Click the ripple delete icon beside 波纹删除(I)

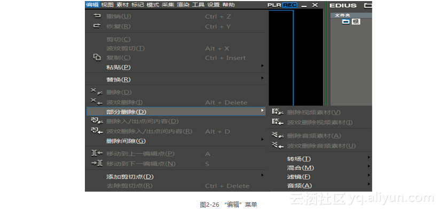(97, 102)
